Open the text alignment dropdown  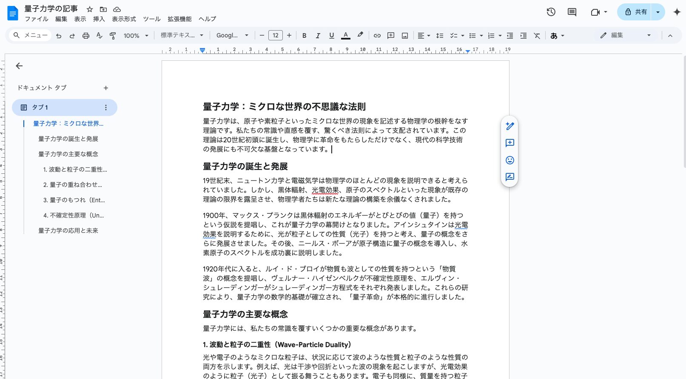click(424, 36)
